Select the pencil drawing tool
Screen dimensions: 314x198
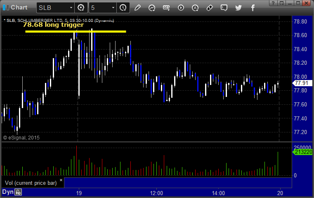click(137, 8)
